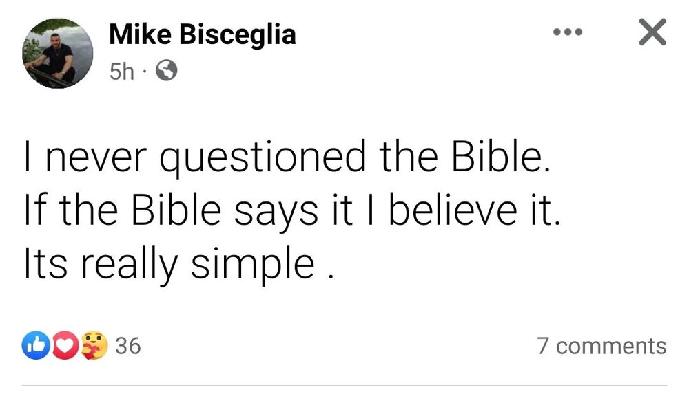689x394 pixels.
Task: Click the word 'says' in the post
Action: point(271,212)
